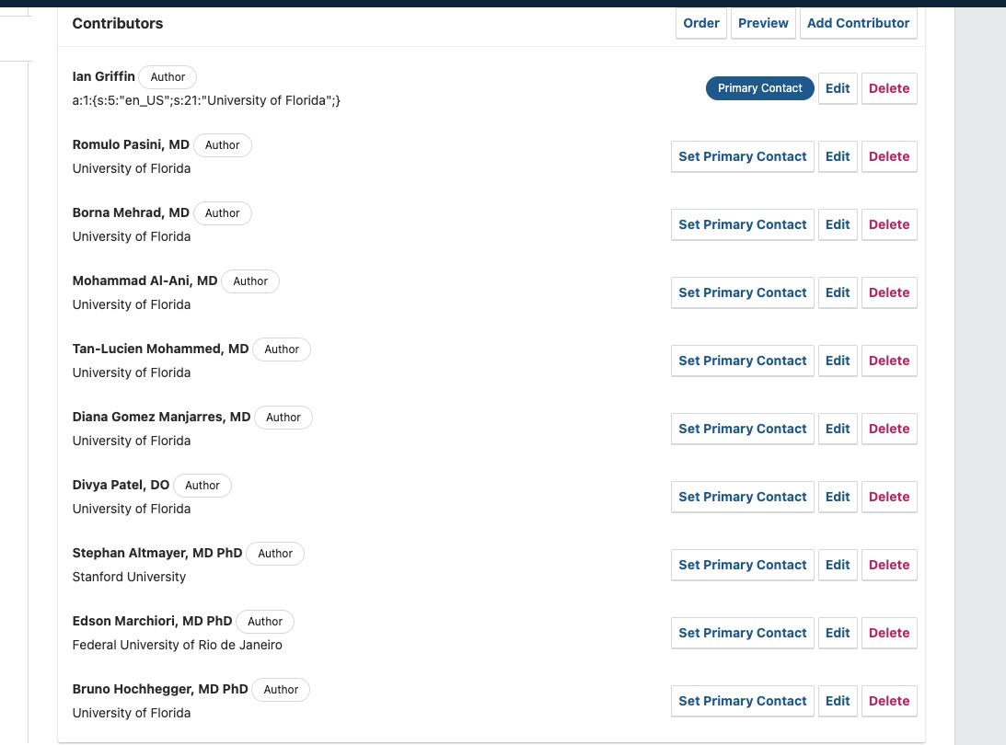Click the Author tag beside Romulo Pasini
1006x745 pixels.
[x=223, y=145]
